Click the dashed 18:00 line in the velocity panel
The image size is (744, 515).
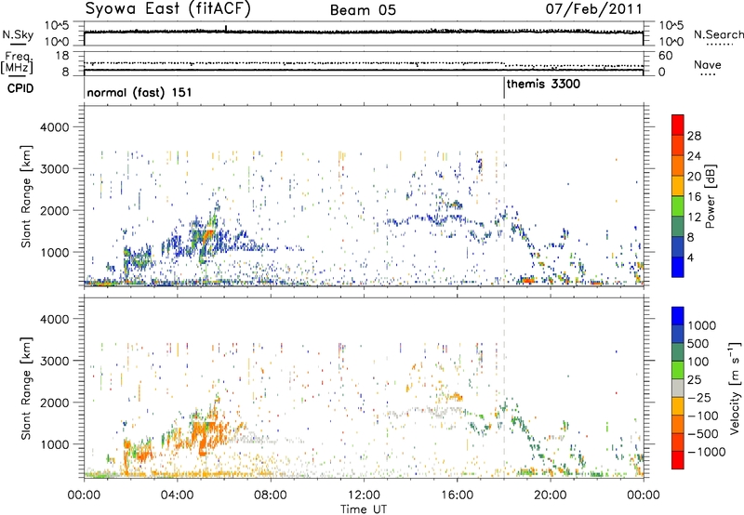coord(504,387)
